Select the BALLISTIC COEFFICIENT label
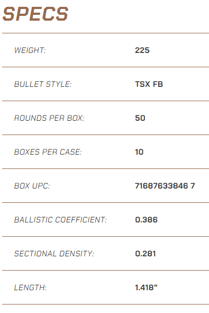 point(60,220)
